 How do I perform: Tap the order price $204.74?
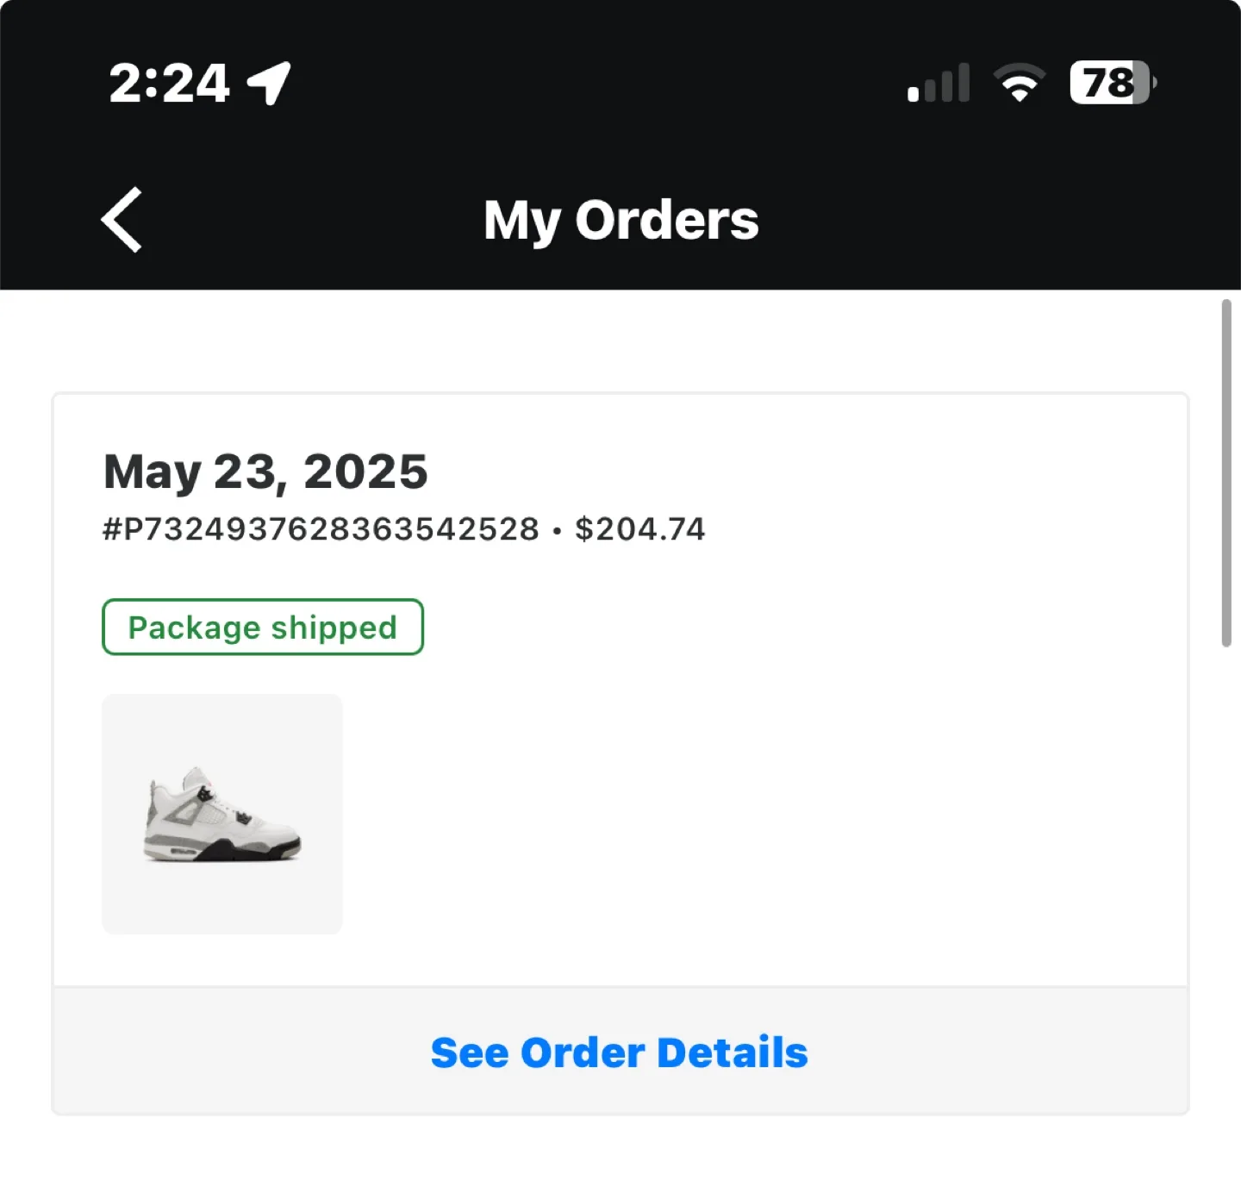coord(640,528)
